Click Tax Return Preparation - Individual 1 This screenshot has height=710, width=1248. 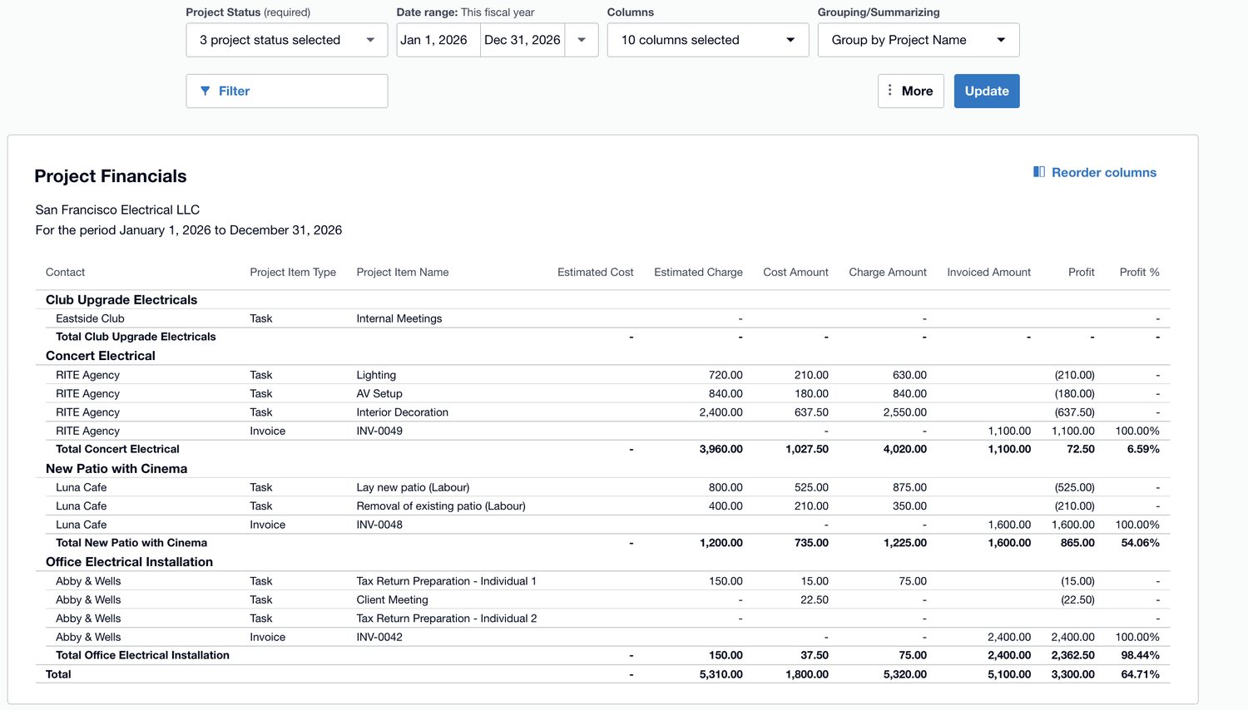(x=447, y=581)
